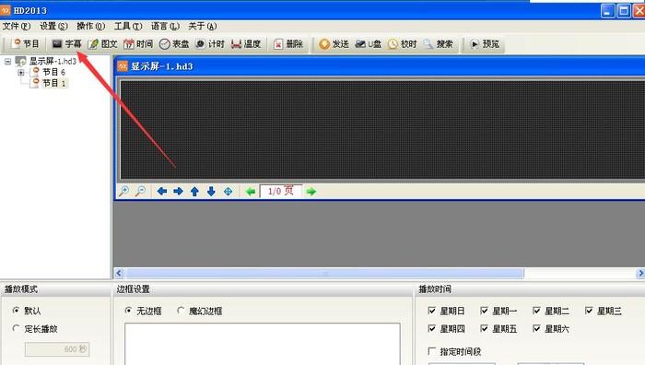Toggle the 星期一 checkbox
Viewport: 645px width, 365px height.
pos(484,311)
